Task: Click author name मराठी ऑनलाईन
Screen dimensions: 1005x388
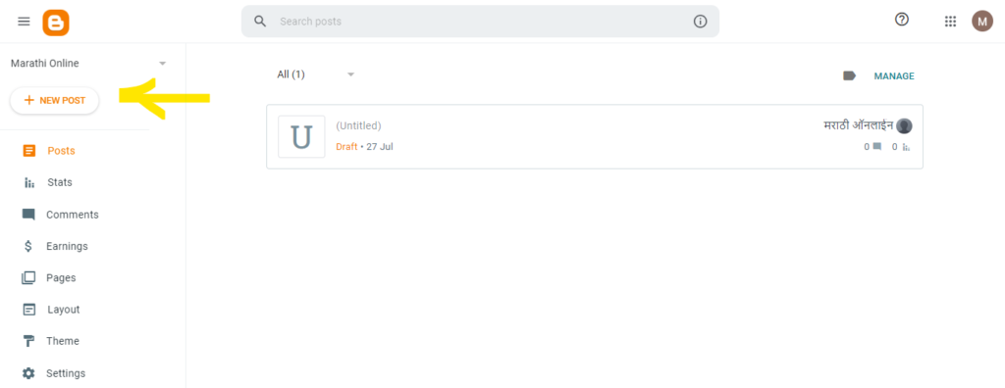Action: (858, 125)
